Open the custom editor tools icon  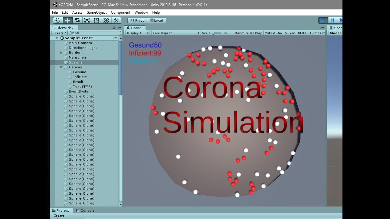coord(116,20)
